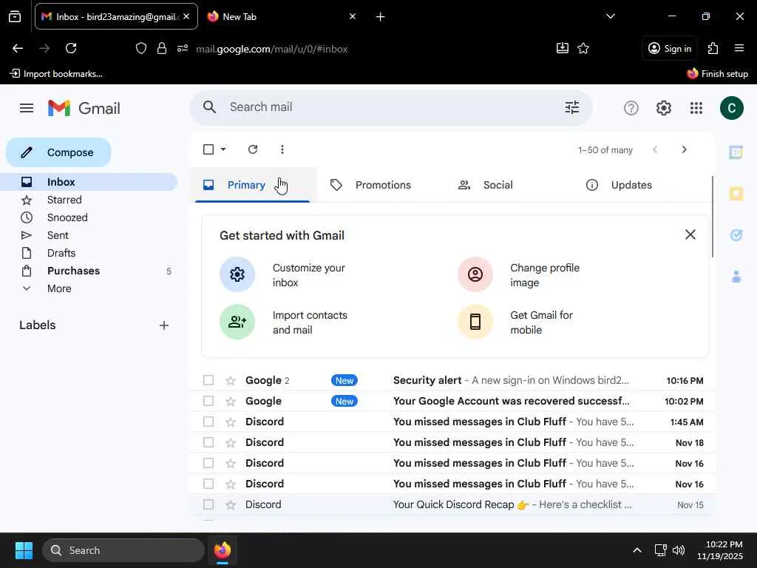Switch to the Primary tab
Viewport: 757px width, 568px height.
click(x=253, y=185)
